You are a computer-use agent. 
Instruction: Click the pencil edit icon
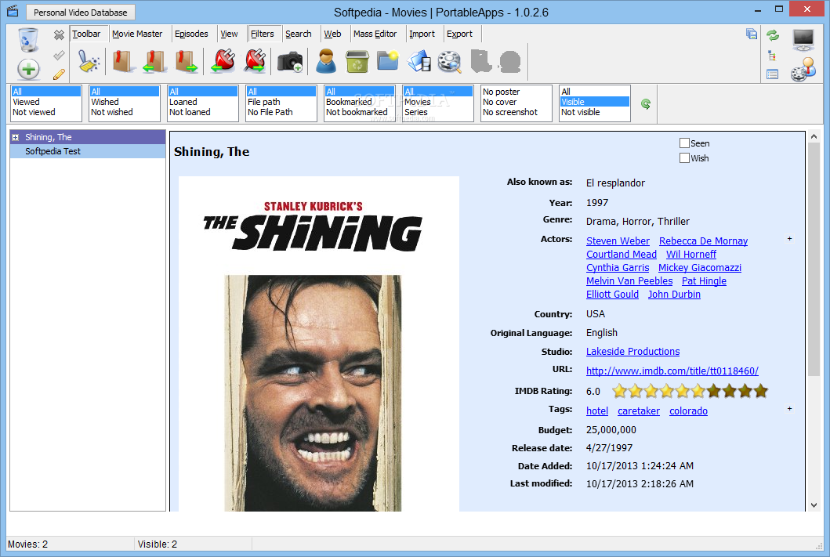click(x=59, y=74)
